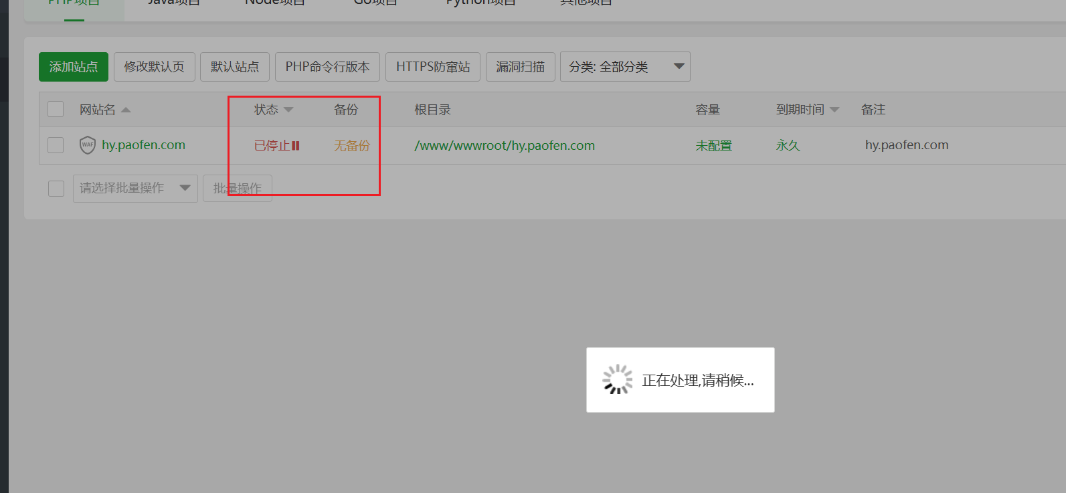The height and width of the screenshot is (493, 1066).
Task: Start the 漏洞扫描 vulnerability scan
Action: (520, 67)
